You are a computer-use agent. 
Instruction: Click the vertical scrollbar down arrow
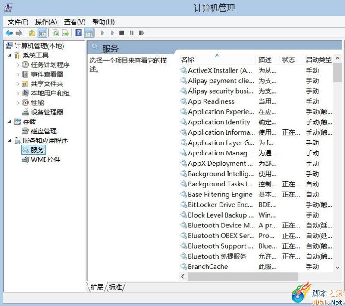pos(337,267)
